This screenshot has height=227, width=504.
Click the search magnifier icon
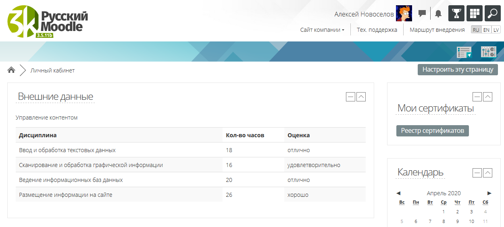pyautogui.click(x=493, y=13)
